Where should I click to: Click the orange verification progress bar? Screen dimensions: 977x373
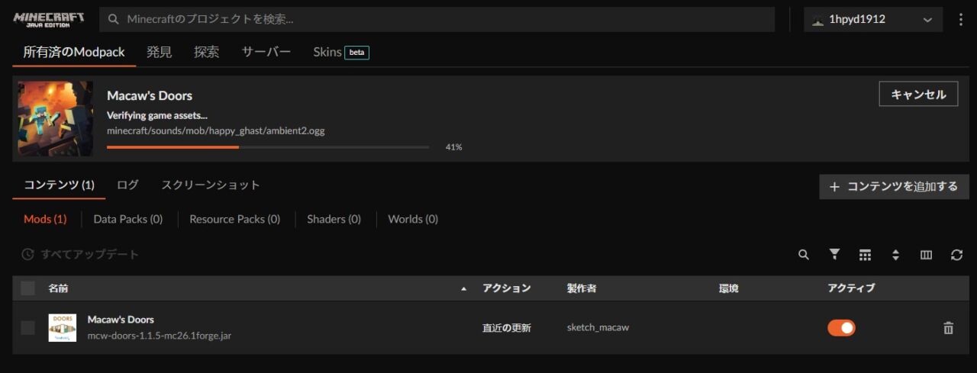coord(268,146)
